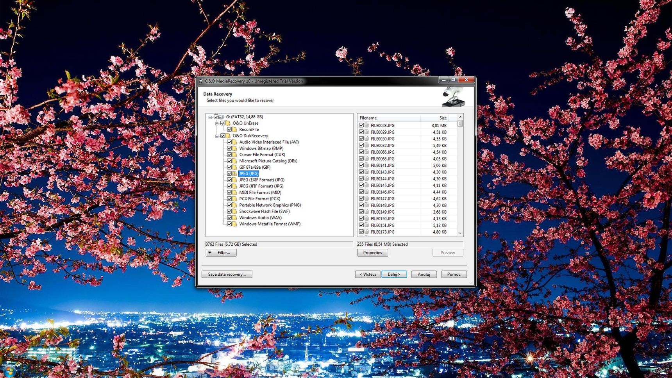Select MIDI File Format (MID) item
This screenshot has width=672, height=378.
260,193
